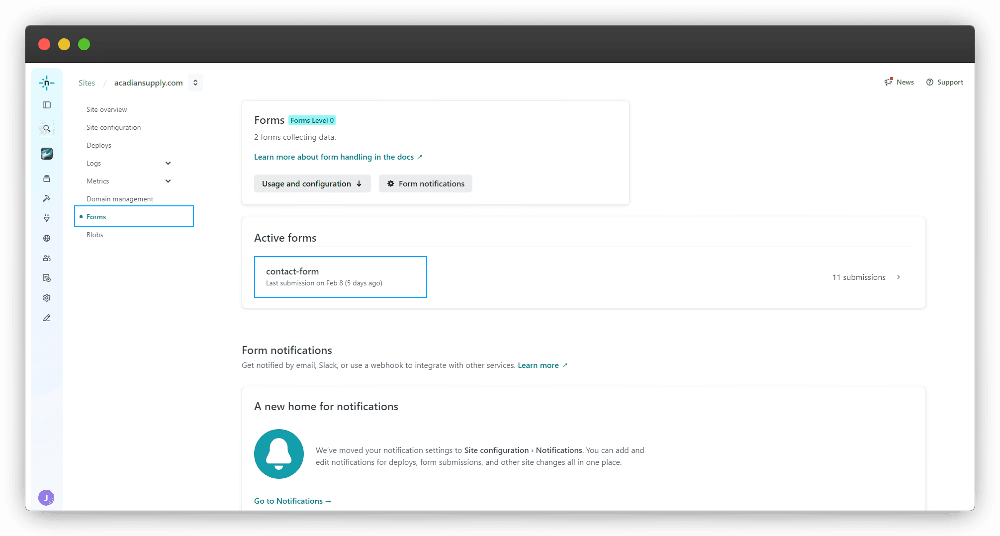1000x536 pixels.
Task: Click the Forms Level 0 badge
Action: coord(312,120)
